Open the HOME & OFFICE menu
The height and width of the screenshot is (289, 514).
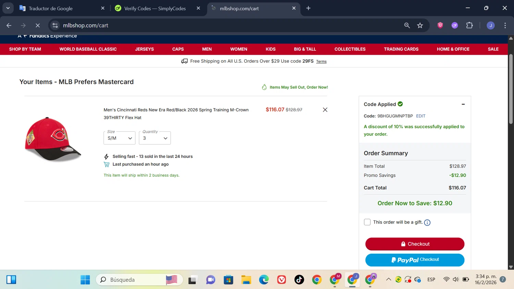pos(453,49)
